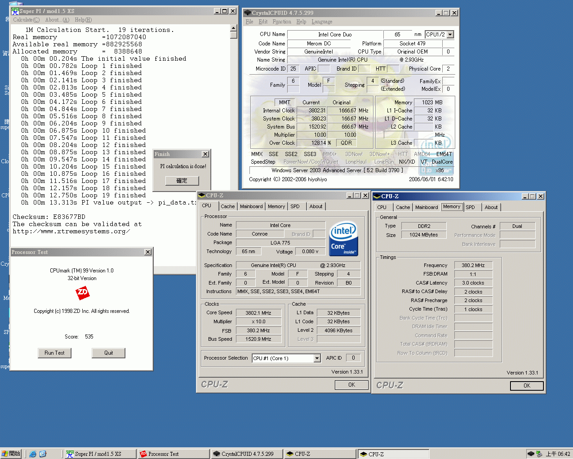The height and width of the screenshot is (459, 573).
Task: Click the network icon in the system tray
Action: pyautogui.click(x=539, y=454)
